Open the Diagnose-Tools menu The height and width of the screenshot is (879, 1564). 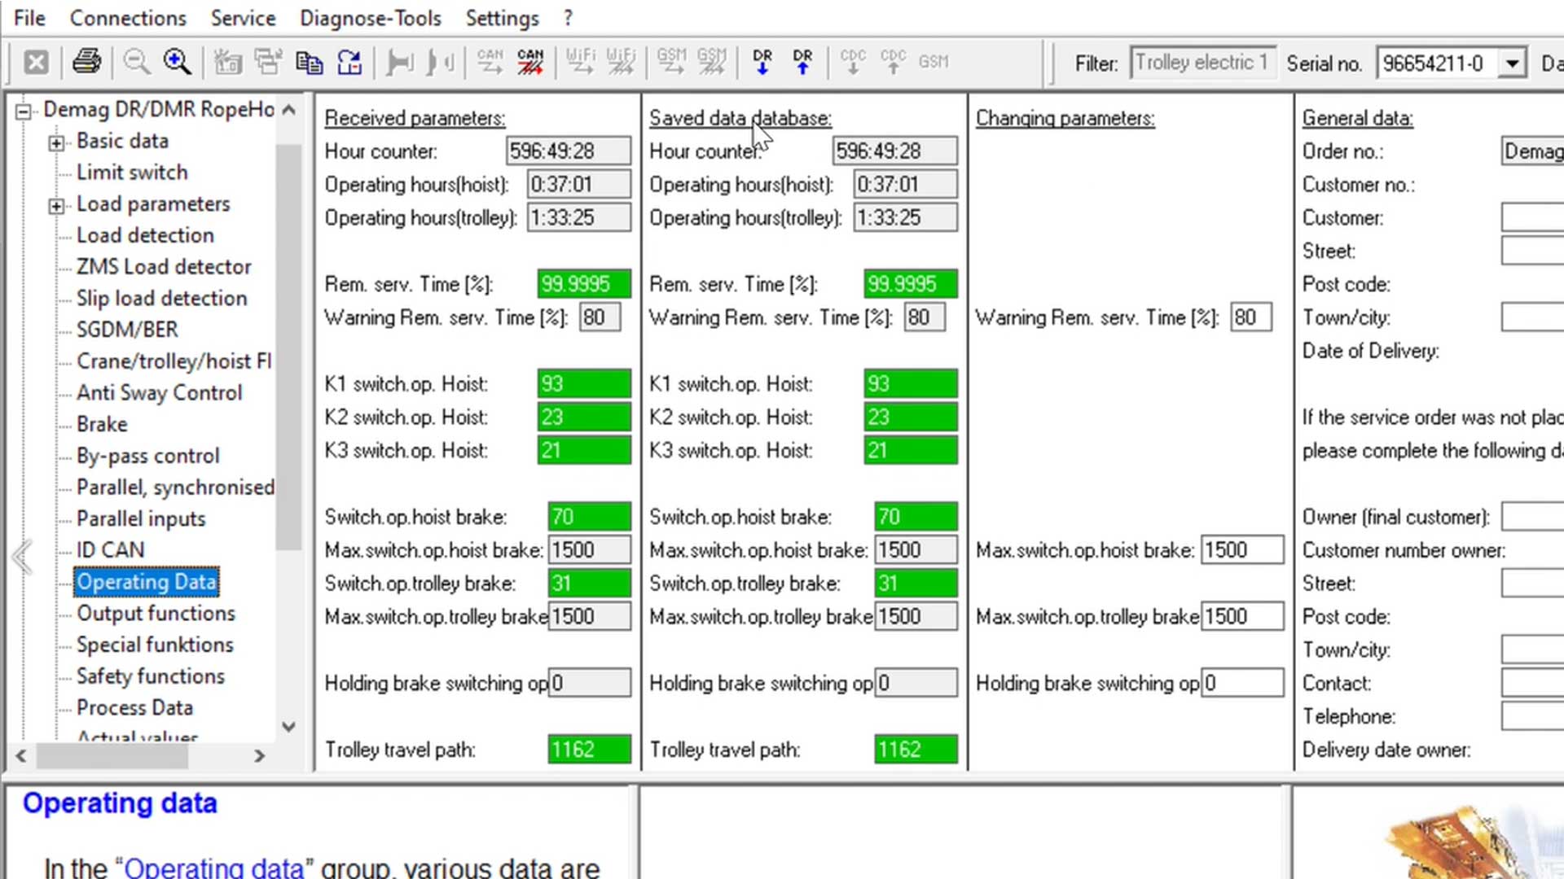click(371, 18)
